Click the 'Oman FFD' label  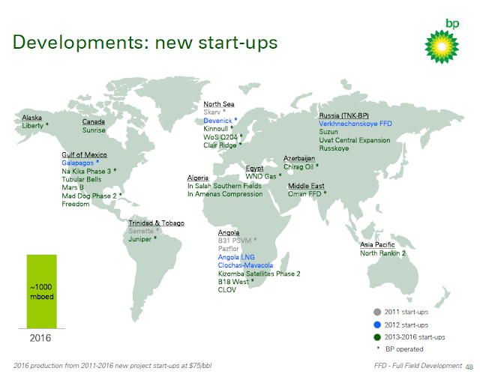(x=304, y=194)
